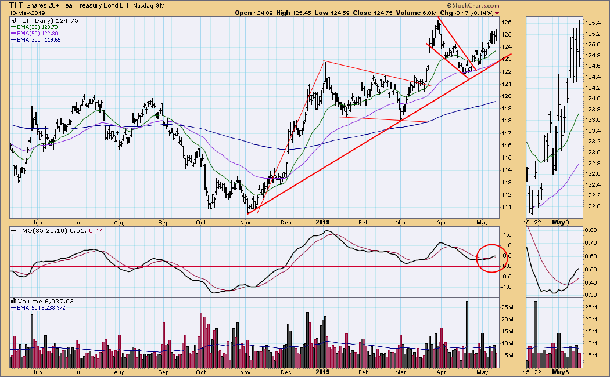Click the May6 label below zoom price panel

[x=561, y=222]
